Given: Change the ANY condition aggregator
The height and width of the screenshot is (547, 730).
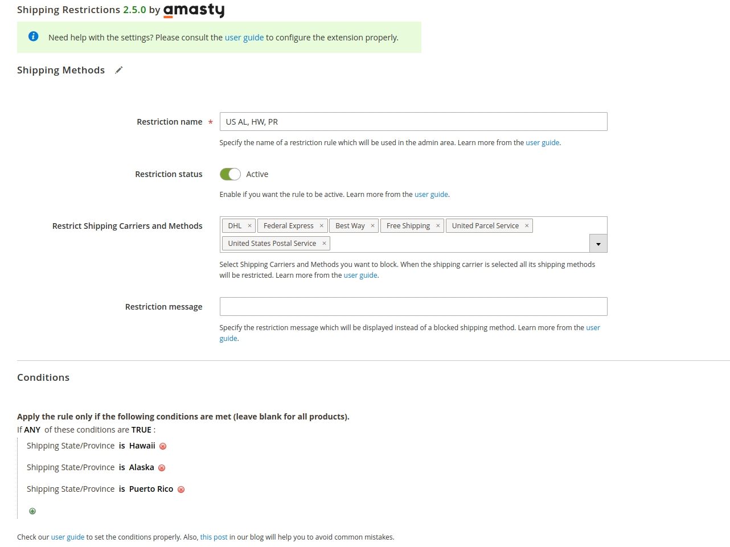Looking at the screenshot, I should [32, 430].
